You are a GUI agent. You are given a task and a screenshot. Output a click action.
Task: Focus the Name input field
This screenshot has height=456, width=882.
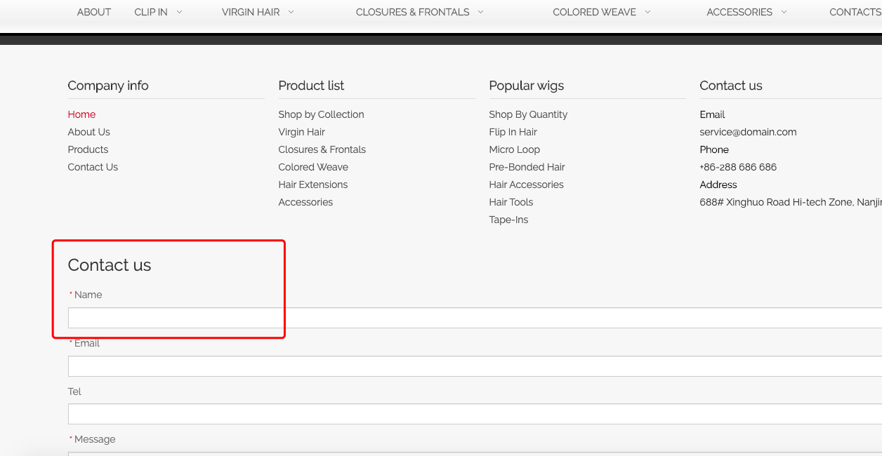tap(475, 318)
